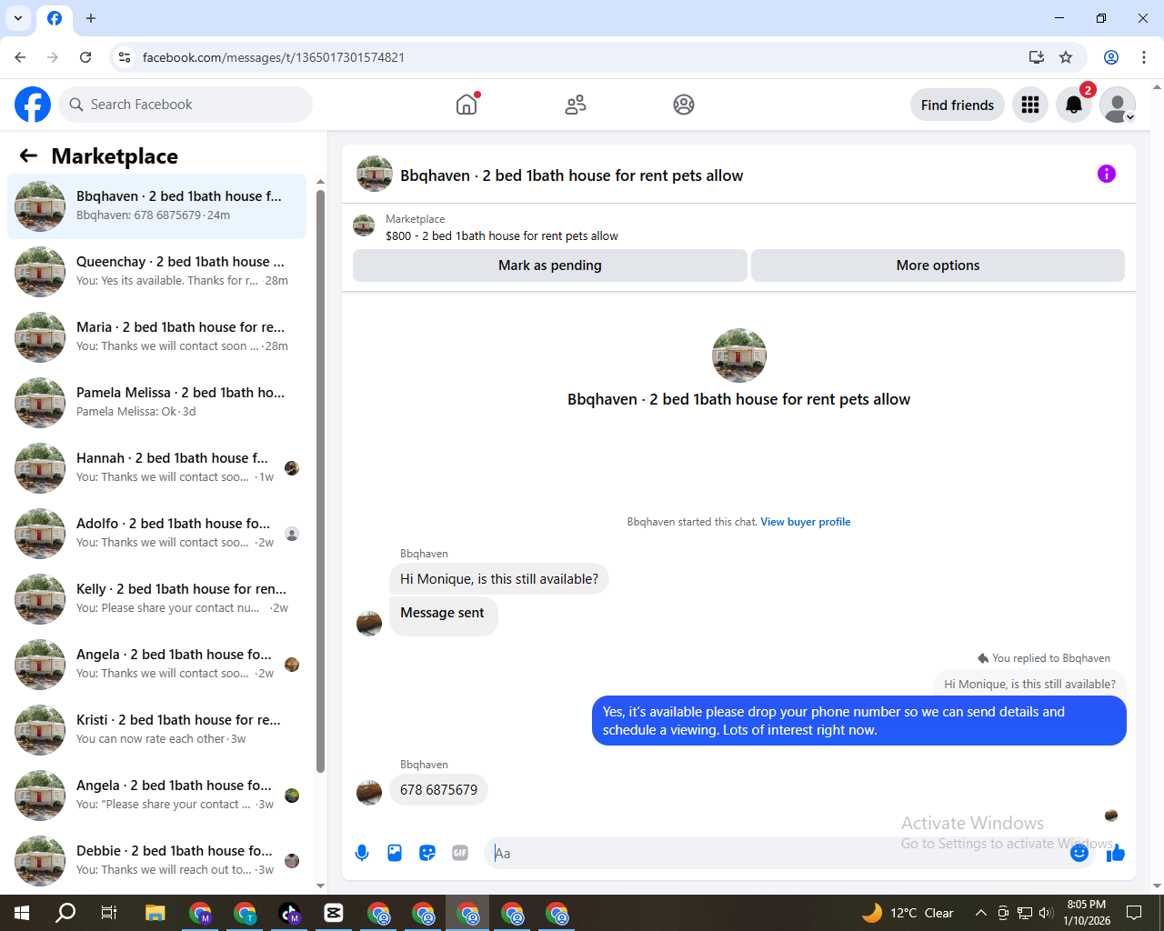Open the Home feed icon
The image size is (1164, 931).
[x=467, y=105]
